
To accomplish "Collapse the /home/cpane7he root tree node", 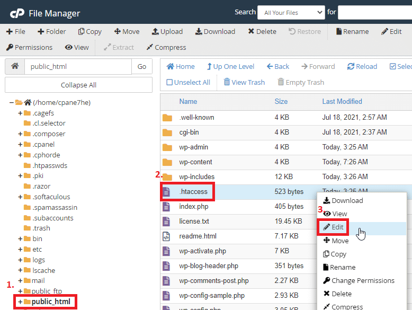I will click(x=11, y=102).
